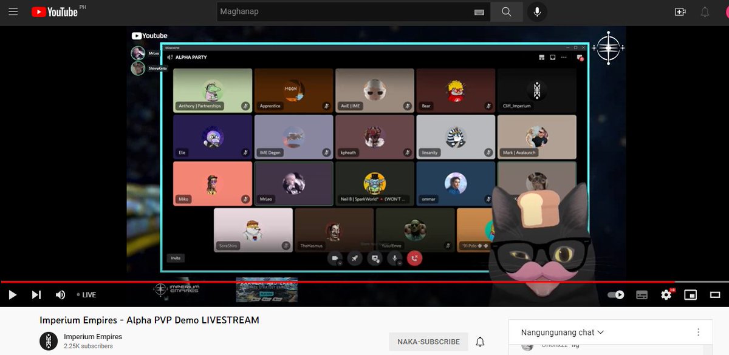The width and height of the screenshot is (729, 355).
Task: Open Discord three-dot more options
Action: (564, 58)
